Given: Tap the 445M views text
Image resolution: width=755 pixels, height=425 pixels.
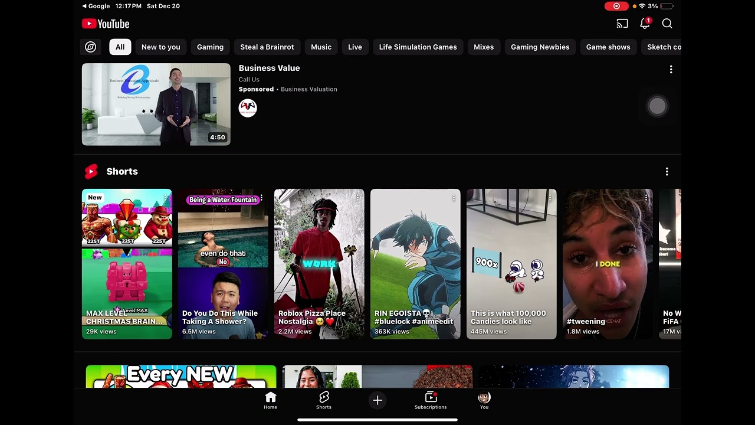Looking at the screenshot, I should pyautogui.click(x=488, y=332).
